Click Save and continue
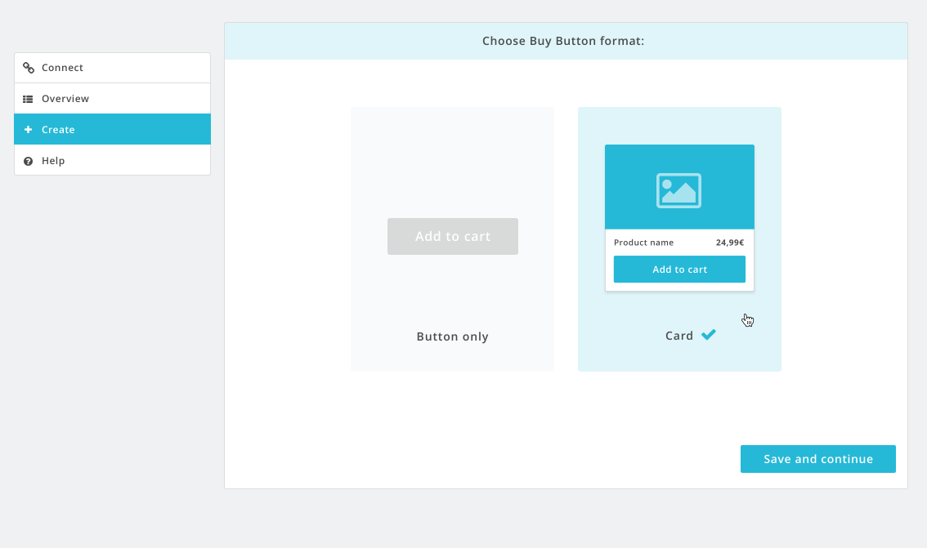The height and width of the screenshot is (548, 927). pos(817,459)
